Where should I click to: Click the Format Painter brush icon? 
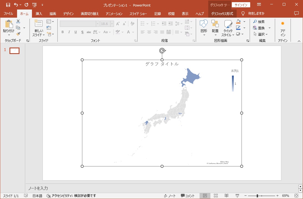pyautogui.click(x=18, y=34)
